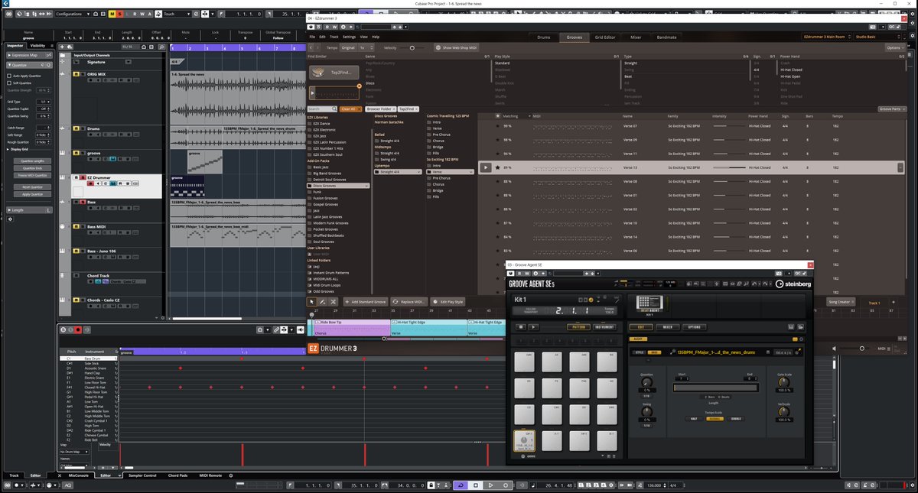Open EZdrummer's Settings menu

(350, 37)
